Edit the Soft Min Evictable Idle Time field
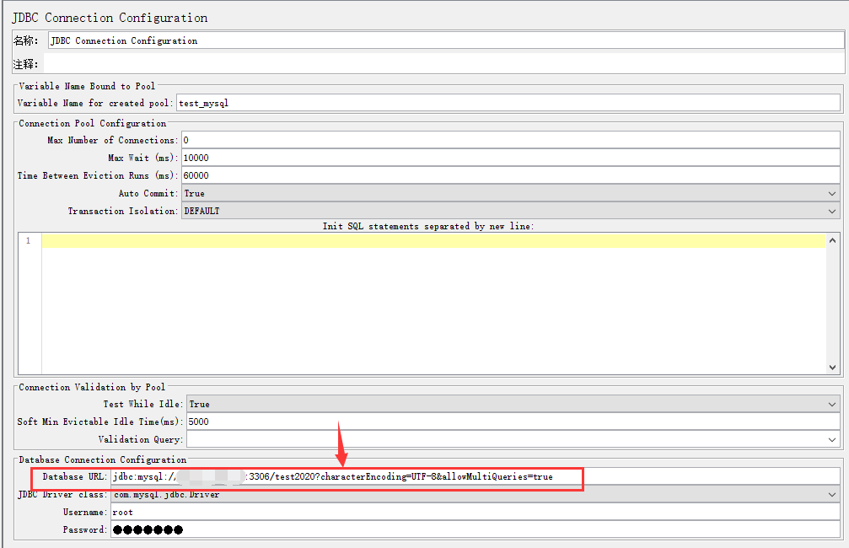This screenshot has width=849, height=548. click(512, 422)
